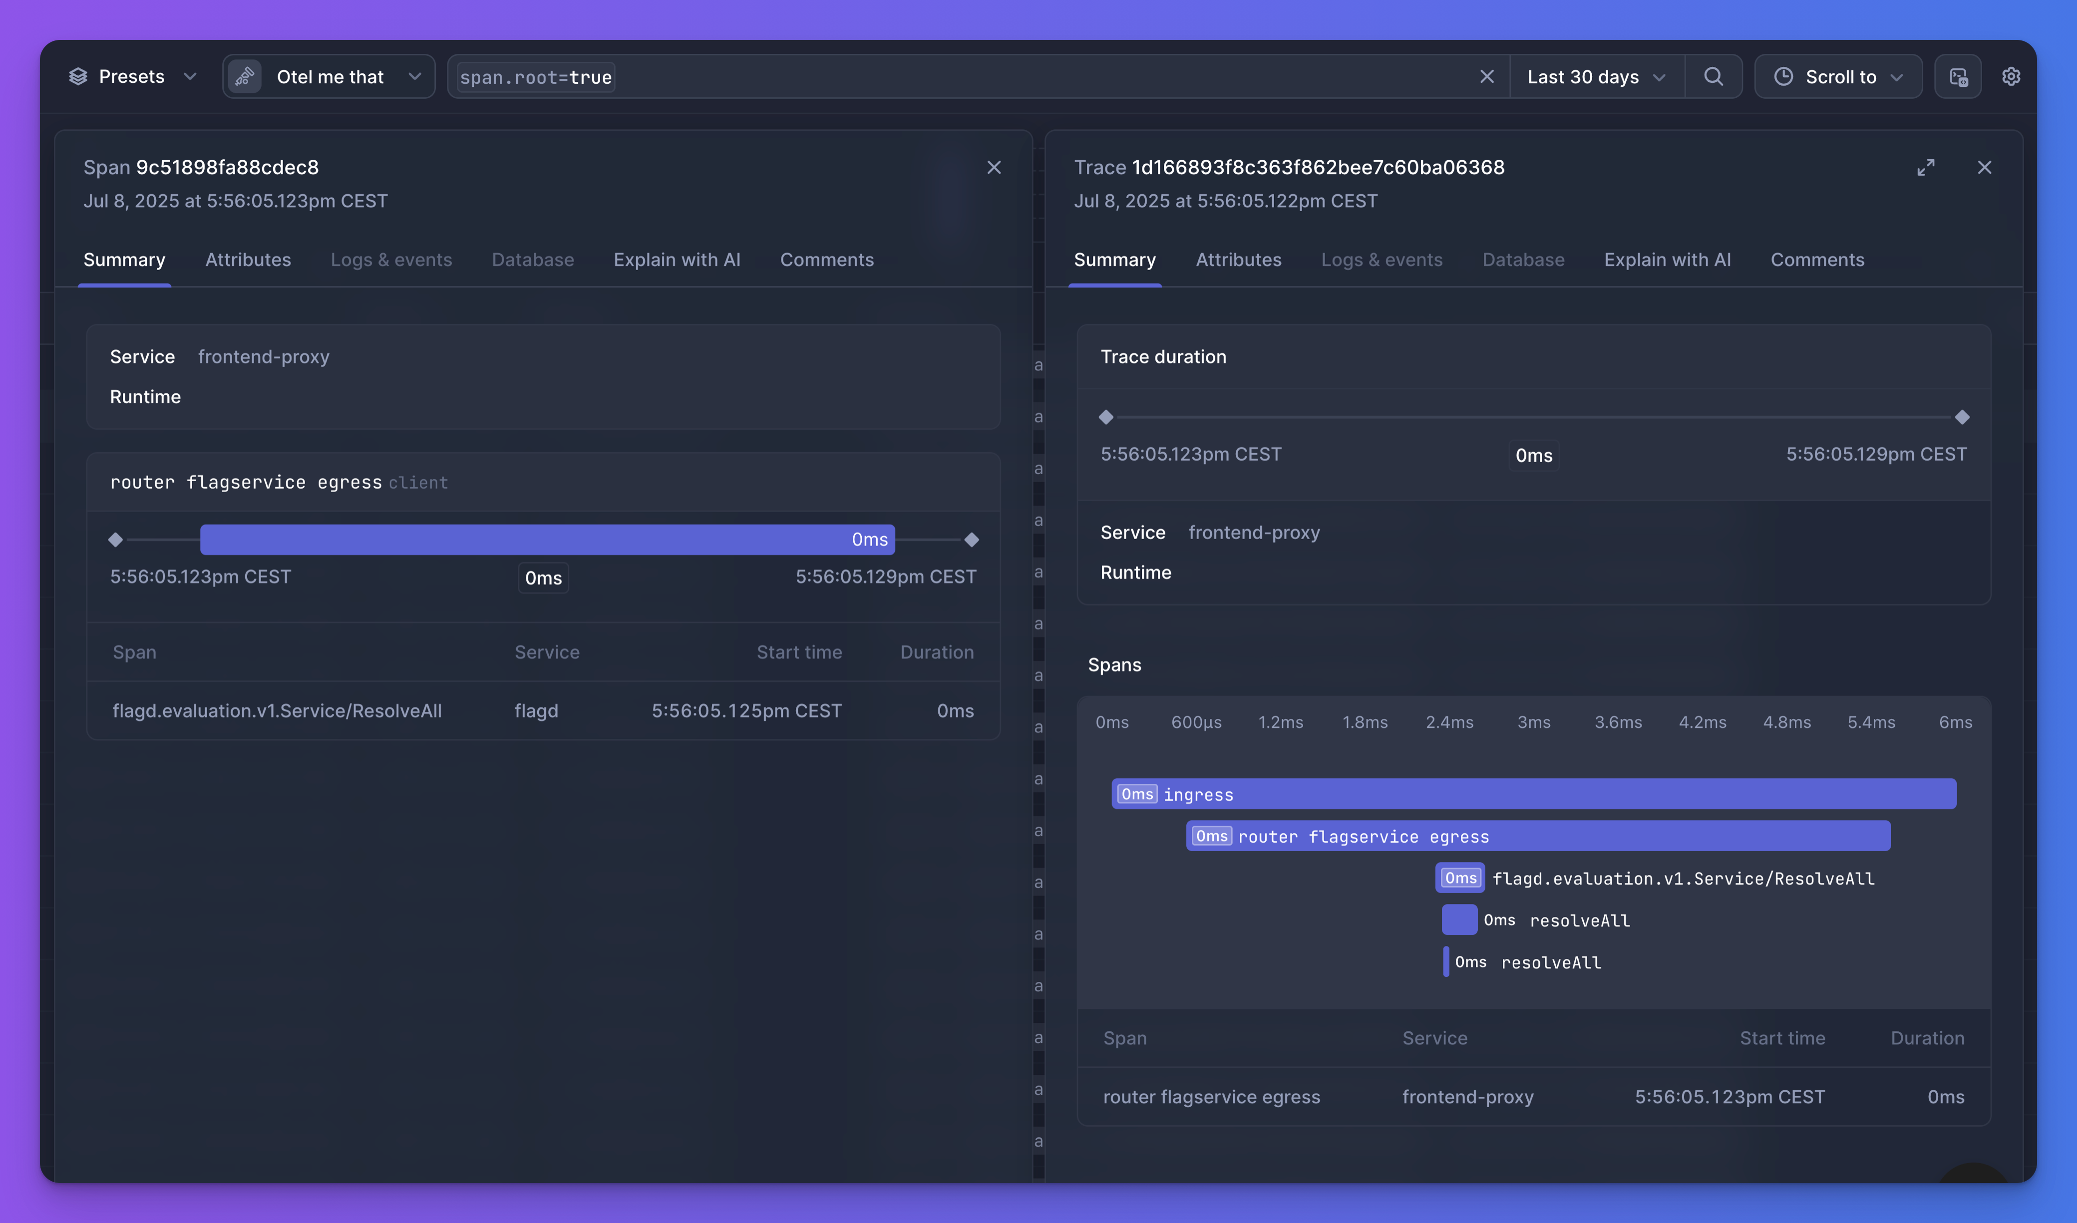Viewport: 2077px width, 1223px height.
Task: Select router flagservice egress span bar
Action: pyautogui.click(x=1538, y=836)
